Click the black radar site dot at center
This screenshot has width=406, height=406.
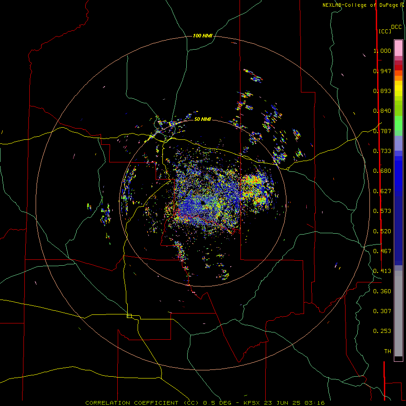tap(203, 203)
